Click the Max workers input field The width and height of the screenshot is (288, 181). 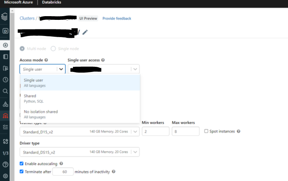click(186, 131)
